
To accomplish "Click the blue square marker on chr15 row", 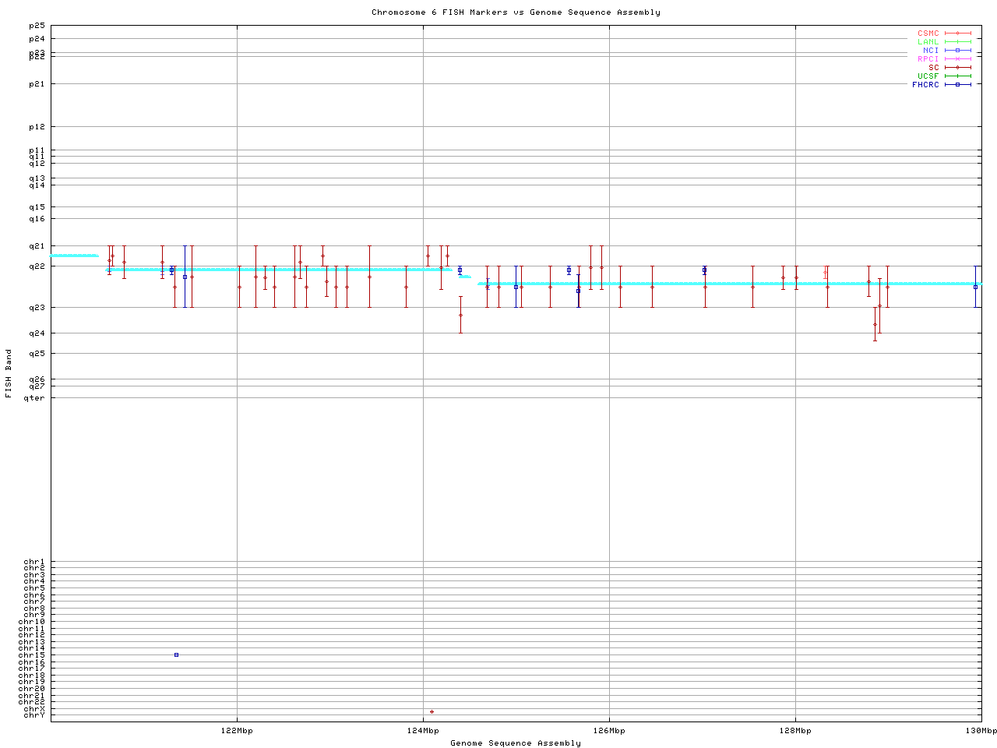I will tap(176, 655).
